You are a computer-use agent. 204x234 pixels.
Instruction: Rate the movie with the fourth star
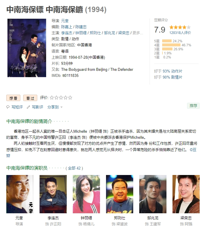[66, 98]
